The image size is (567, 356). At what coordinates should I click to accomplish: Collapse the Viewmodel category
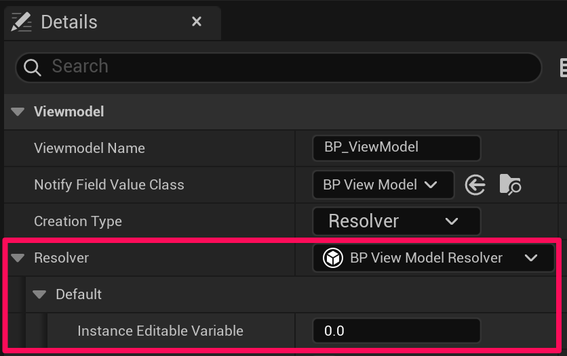(18, 112)
